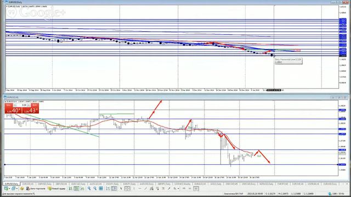This screenshot has width=351, height=197.
Task: Open the USDCHF,M5 chart tab
Action: click(231, 184)
